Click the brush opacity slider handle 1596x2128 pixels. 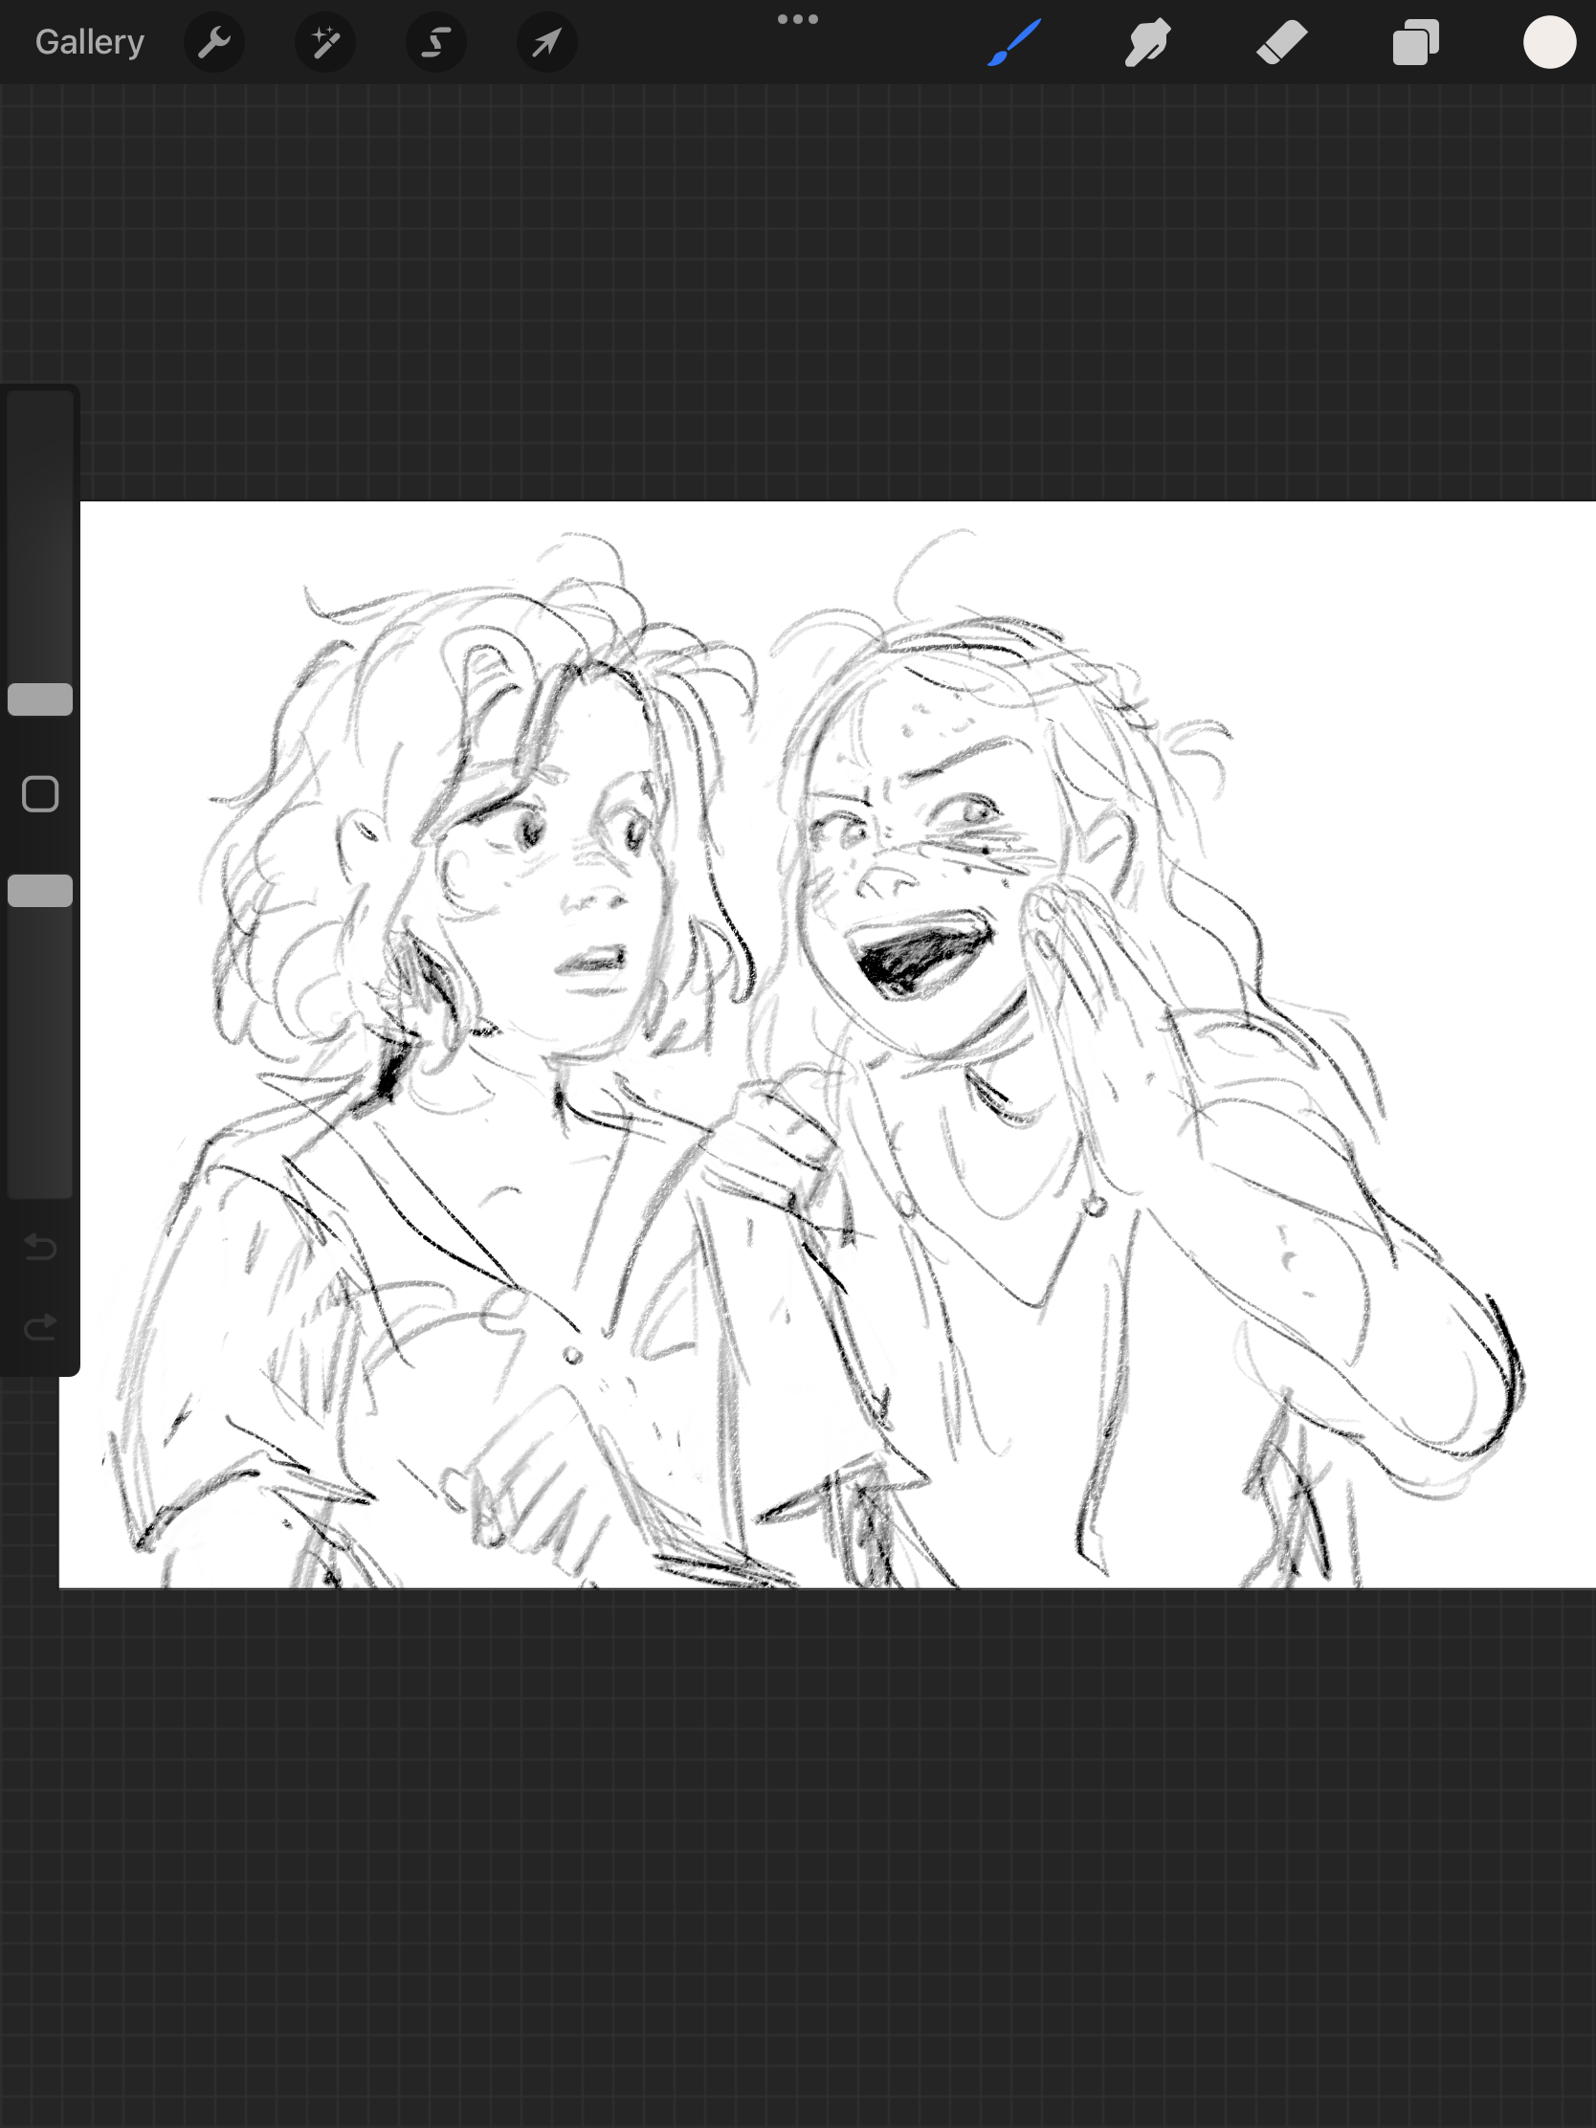click(x=40, y=891)
